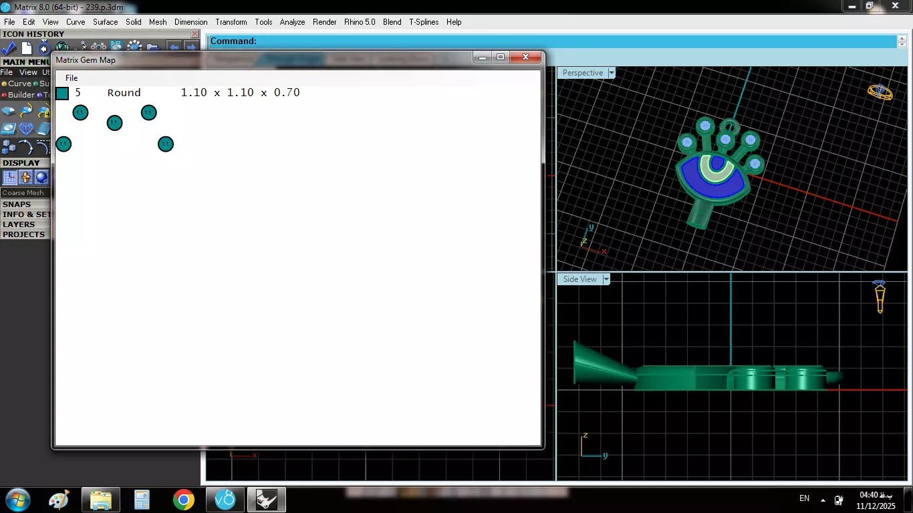Select the blue cubes array tool
This screenshot has height=513, width=913.
[x=9, y=147]
